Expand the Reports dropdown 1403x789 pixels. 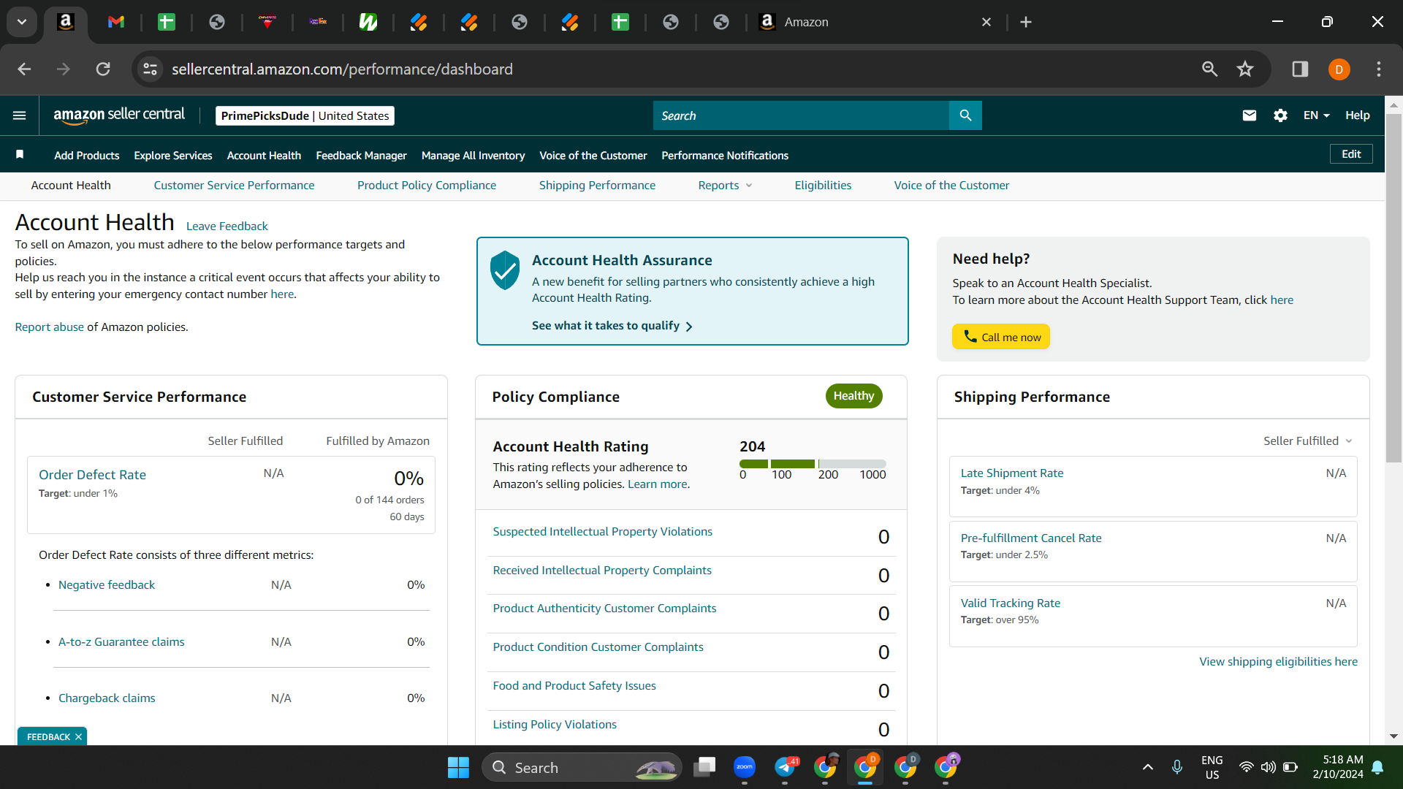tap(725, 186)
